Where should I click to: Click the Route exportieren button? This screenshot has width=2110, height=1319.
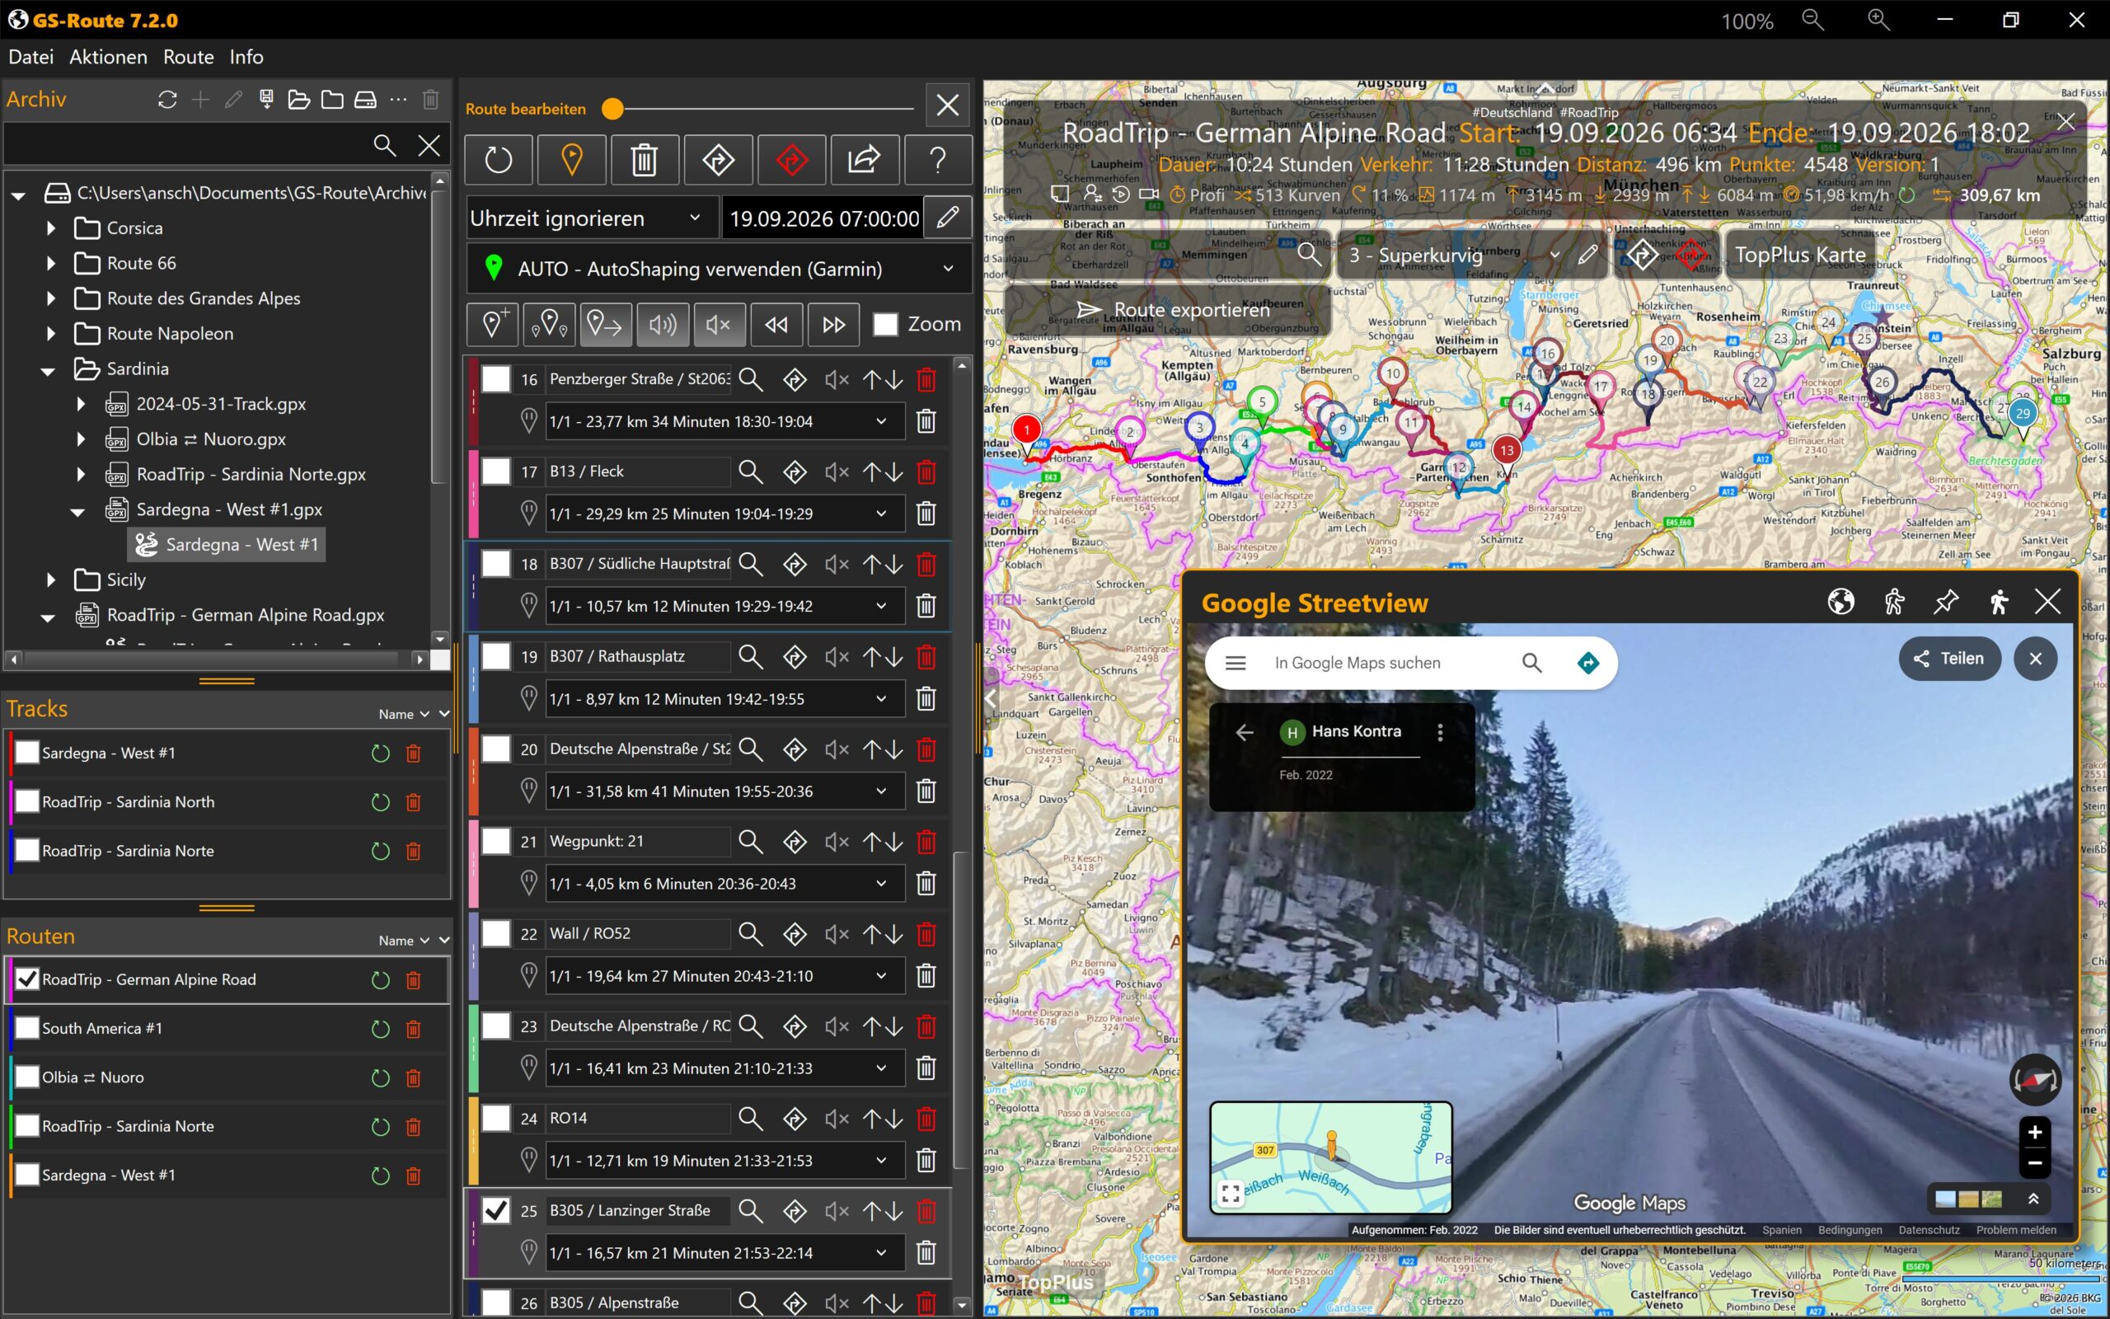1170,310
